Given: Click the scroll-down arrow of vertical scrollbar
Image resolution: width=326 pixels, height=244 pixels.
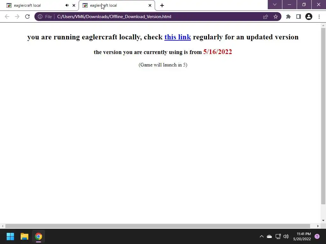Looking at the screenshot, I should pyautogui.click(x=323, y=220).
